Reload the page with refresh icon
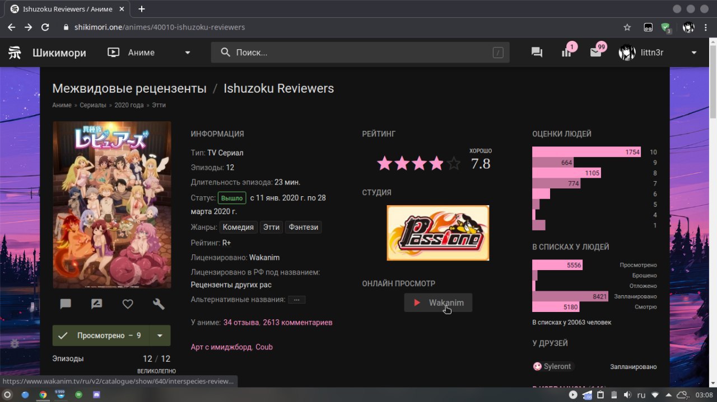This screenshot has width=717, height=402. coord(45,27)
